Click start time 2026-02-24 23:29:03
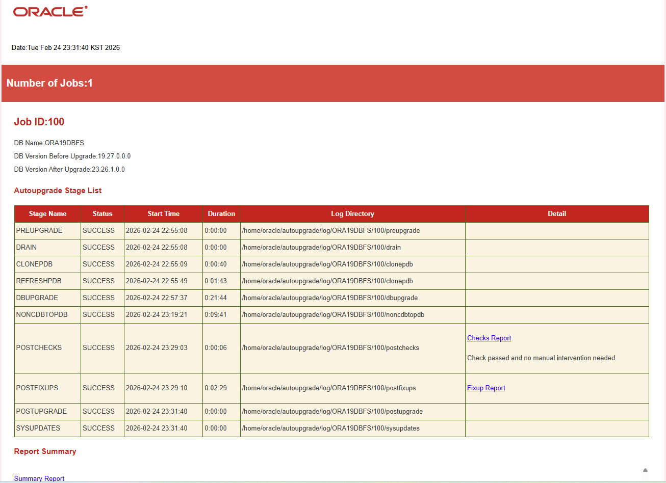Viewport: 666px width, 483px height. 157,348
